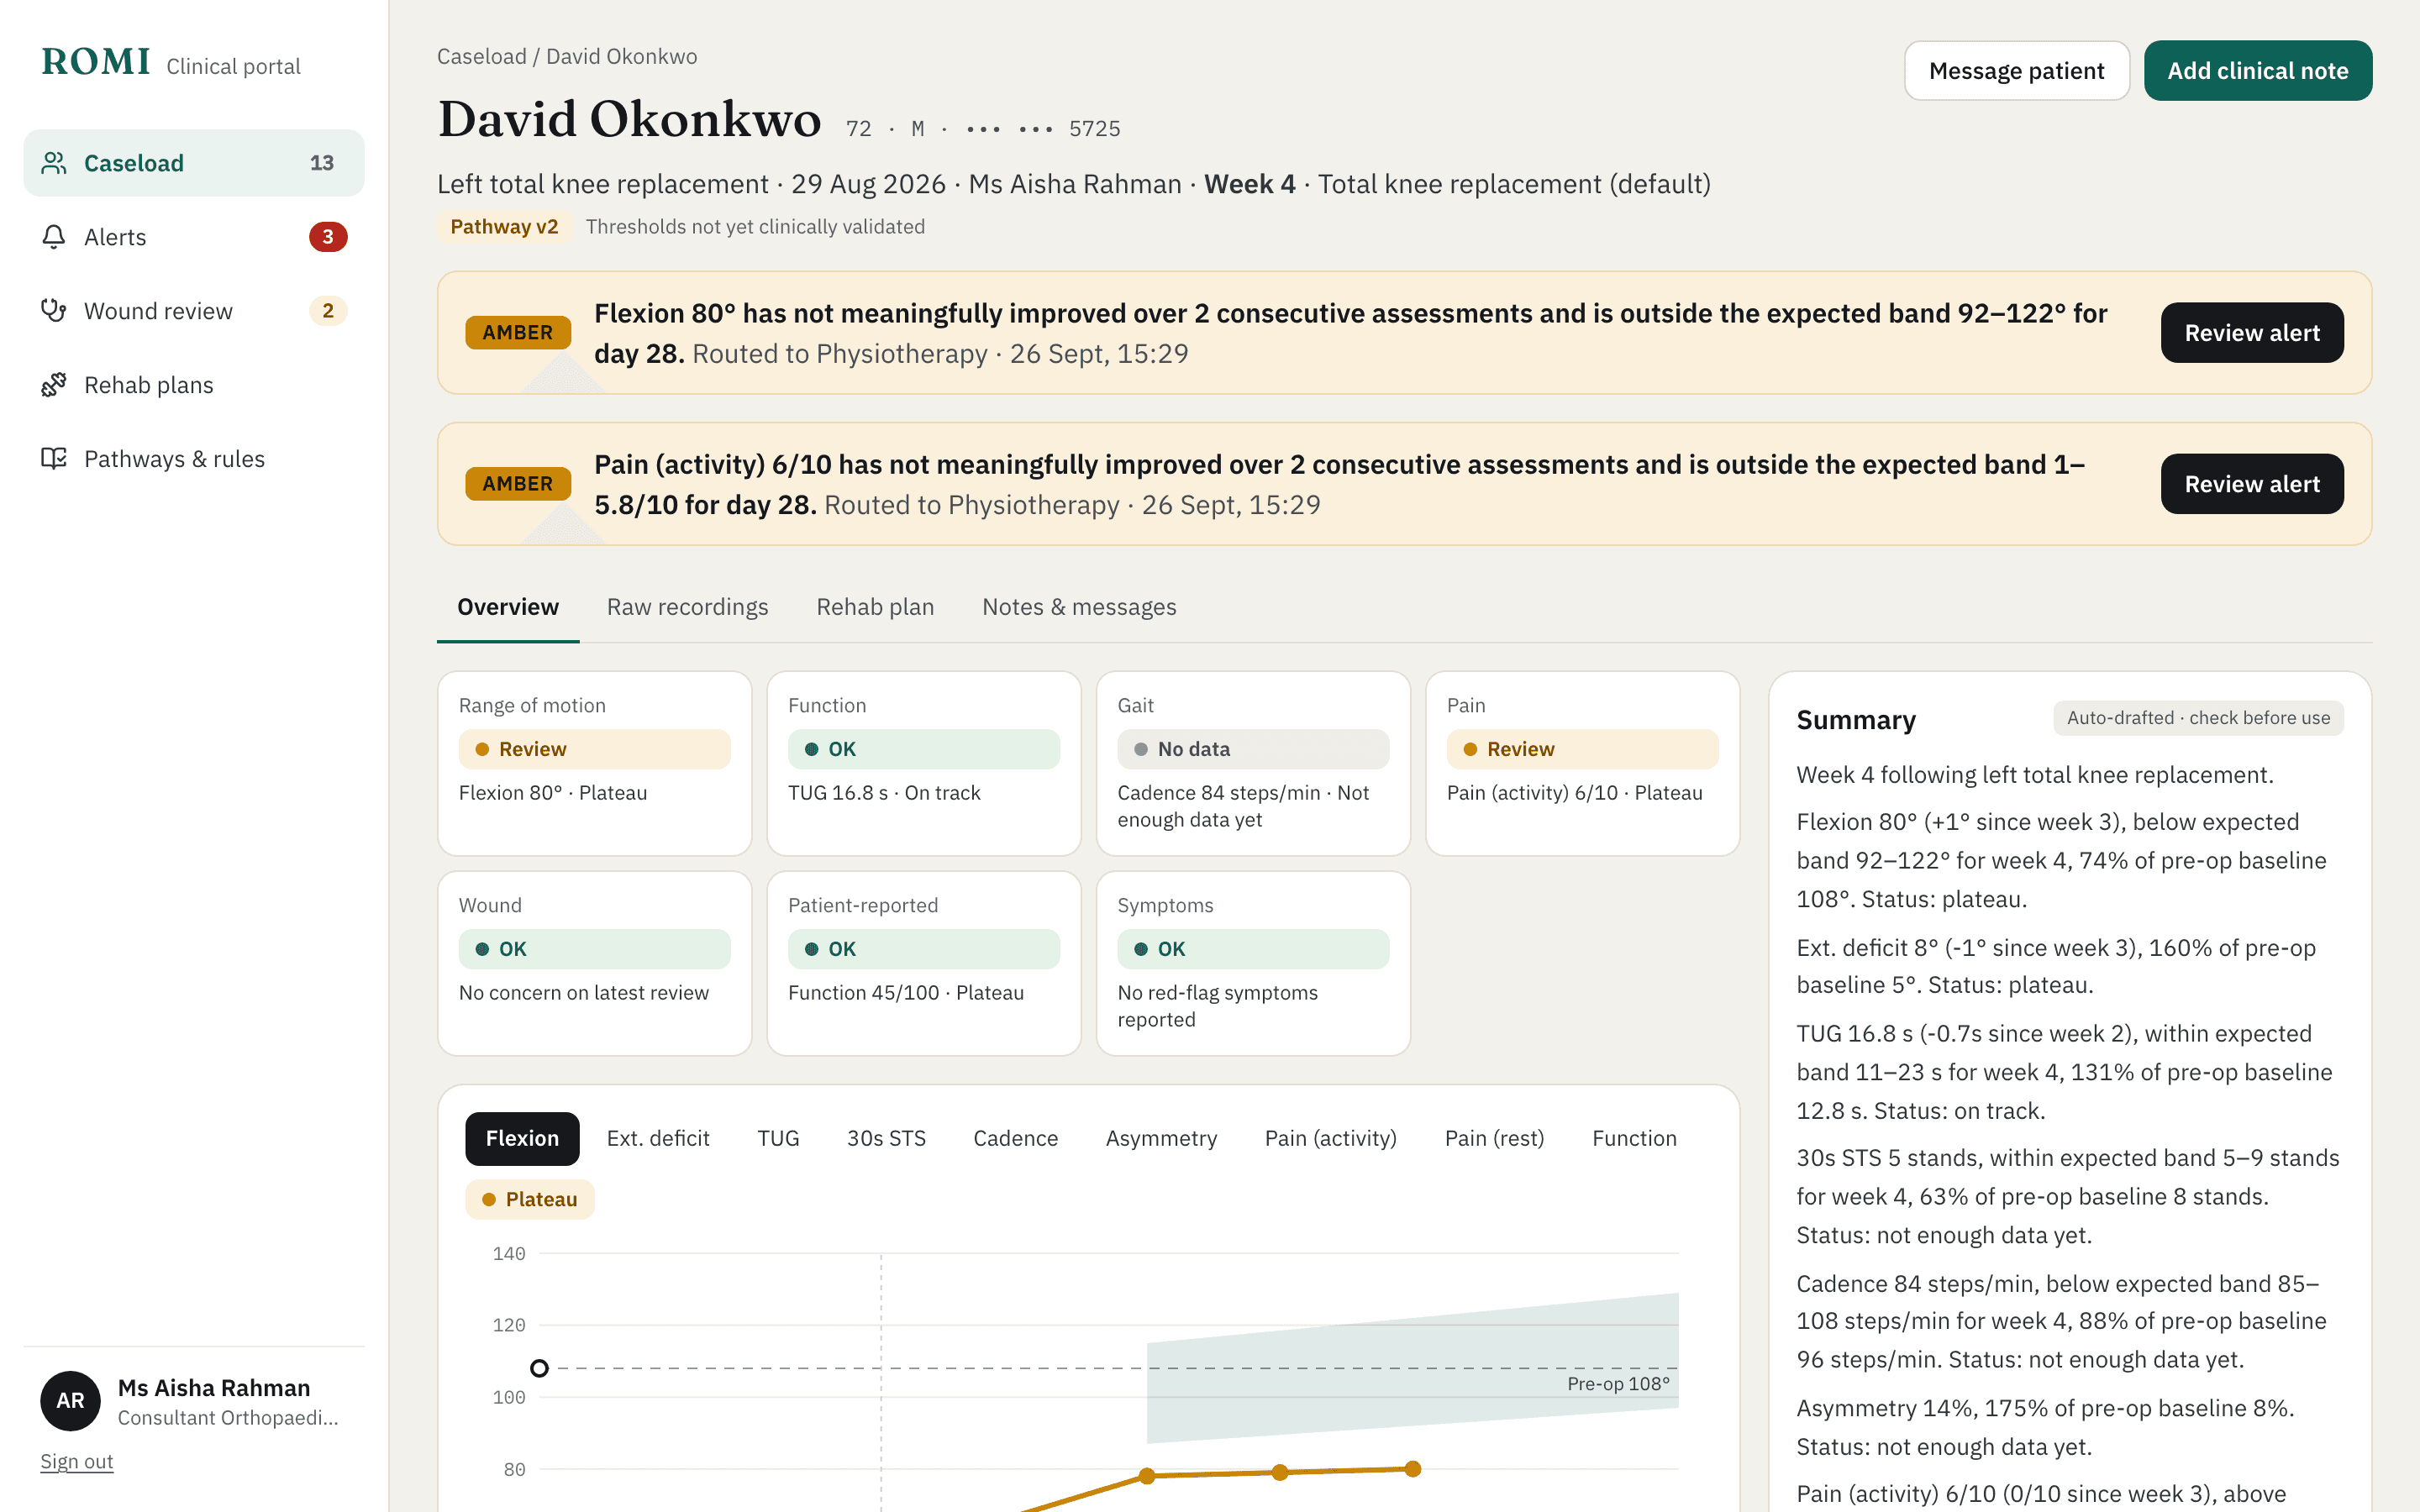Click the Caseload breadcrumb link

click(x=481, y=56)
